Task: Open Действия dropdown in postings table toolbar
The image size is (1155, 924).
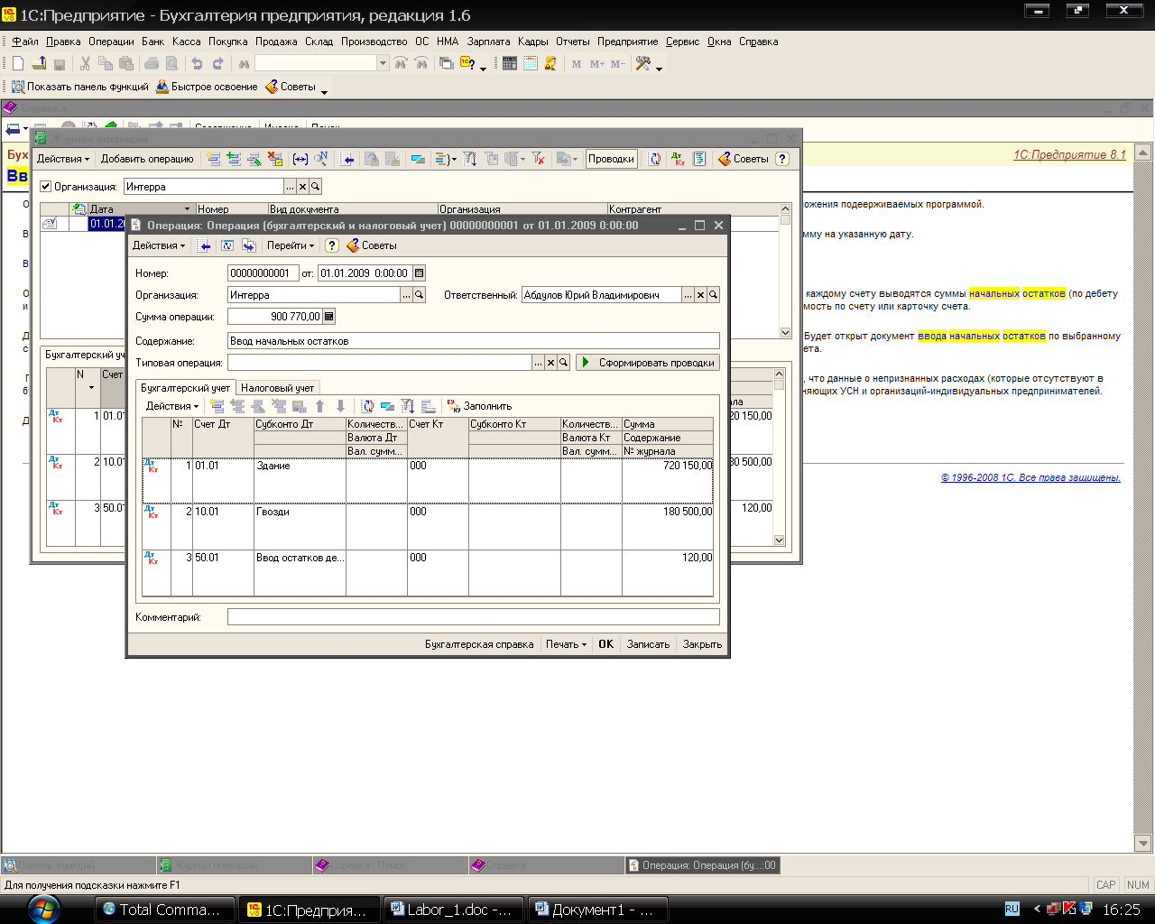Action: coord(171,406)
